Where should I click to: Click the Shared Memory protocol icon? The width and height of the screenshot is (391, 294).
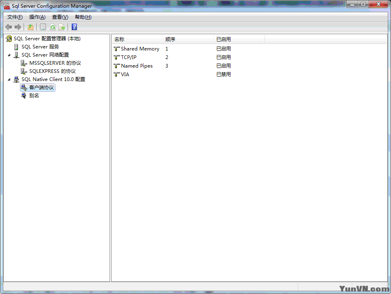[117, 49]
